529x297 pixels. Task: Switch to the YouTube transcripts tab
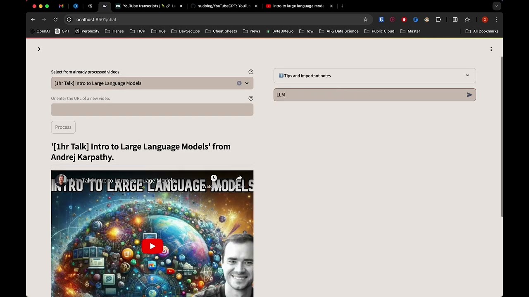tap(148, 6)
